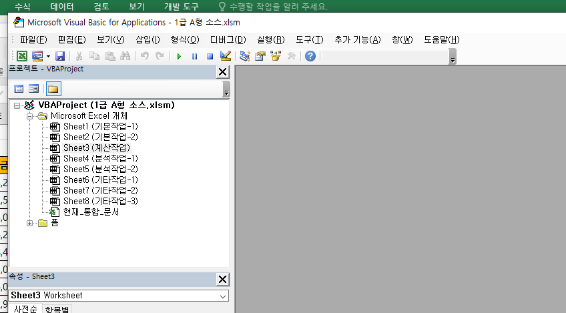Open the 형식(O) menu
Viewport: 566px width, 313px height.
point(185,40)
